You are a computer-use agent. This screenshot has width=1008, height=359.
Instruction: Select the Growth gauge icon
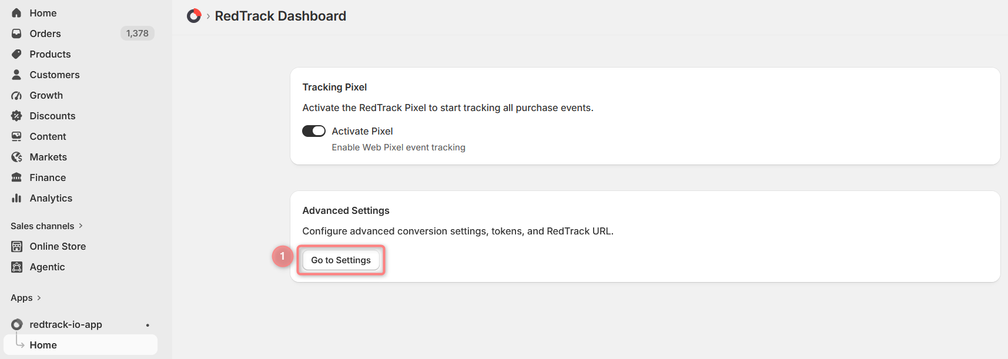(16, 95)
